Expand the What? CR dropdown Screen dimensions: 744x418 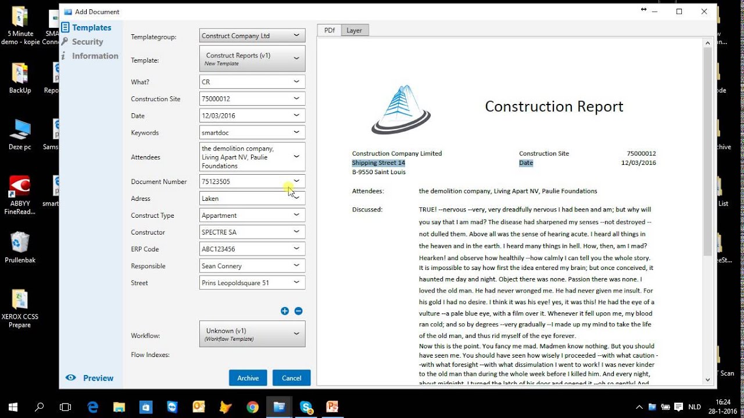(296, 82)
